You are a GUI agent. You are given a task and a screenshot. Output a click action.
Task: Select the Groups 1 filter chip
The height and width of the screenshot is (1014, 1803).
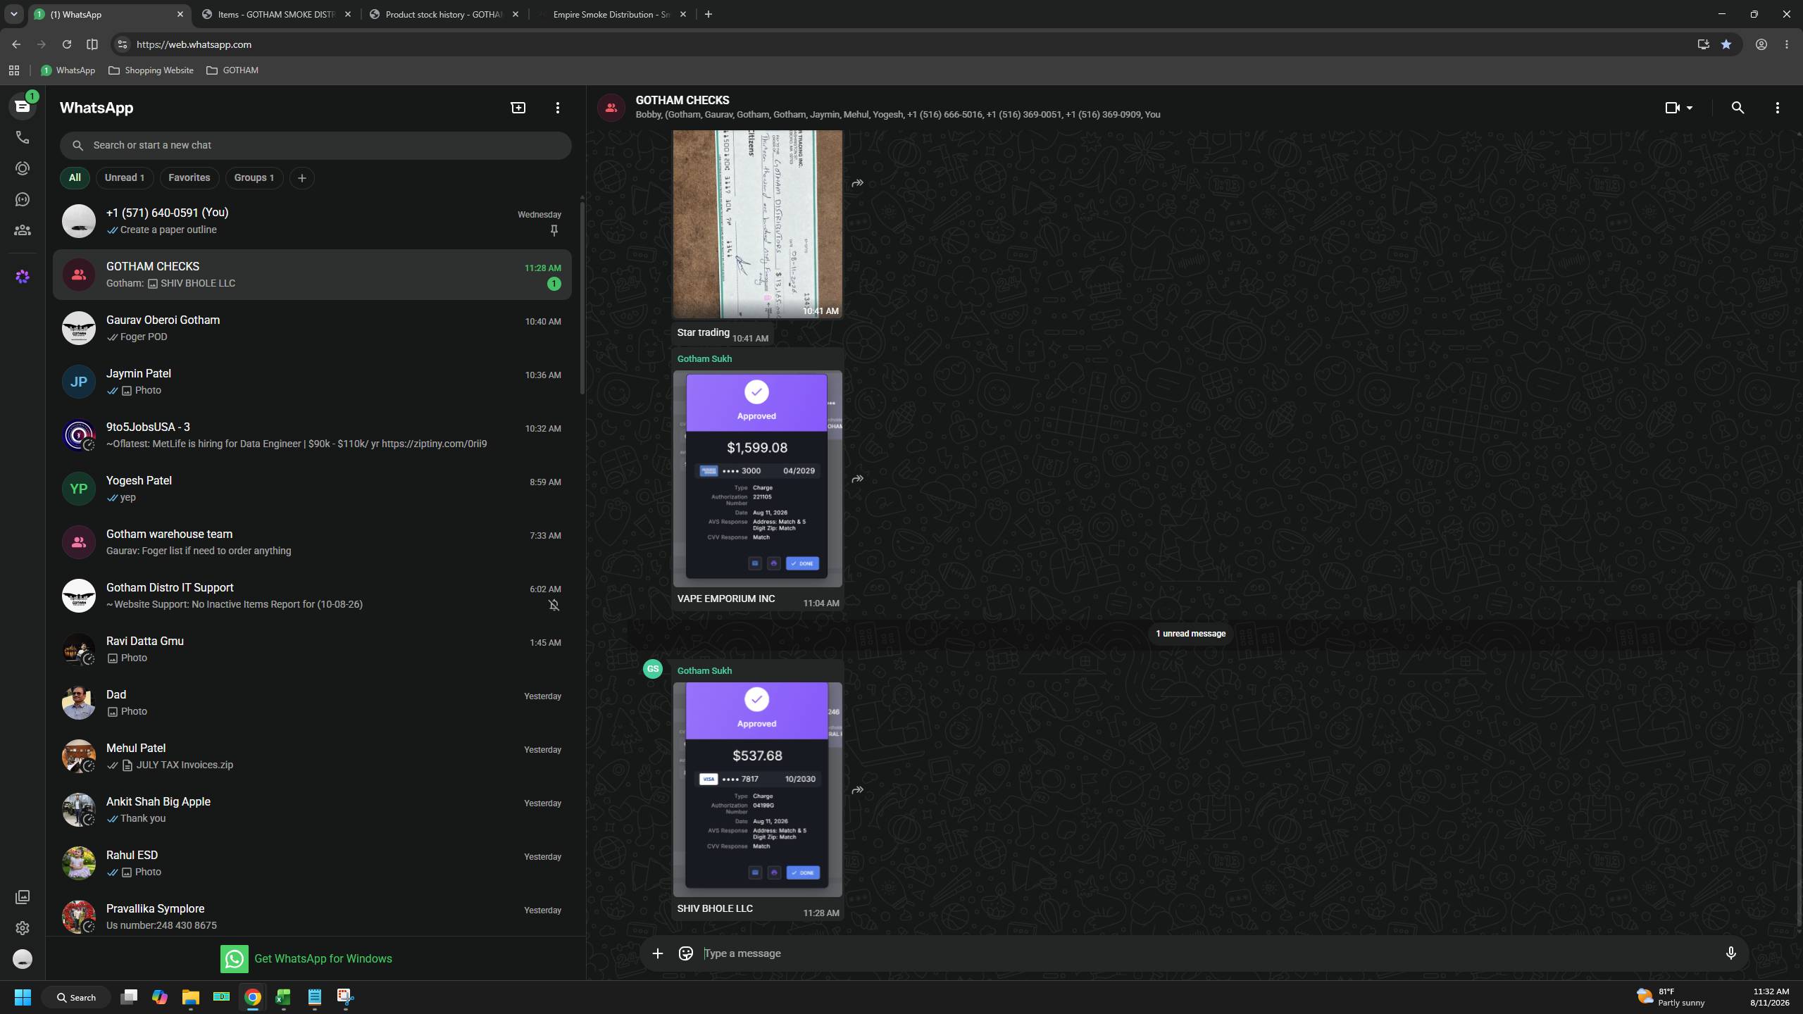coord(254,177)
